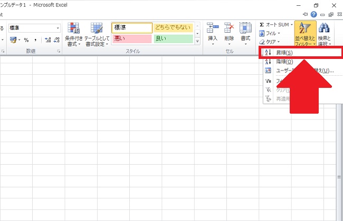Click the Fill (フィル) icon
Screen dimensions: 343x221
(262, 33)
